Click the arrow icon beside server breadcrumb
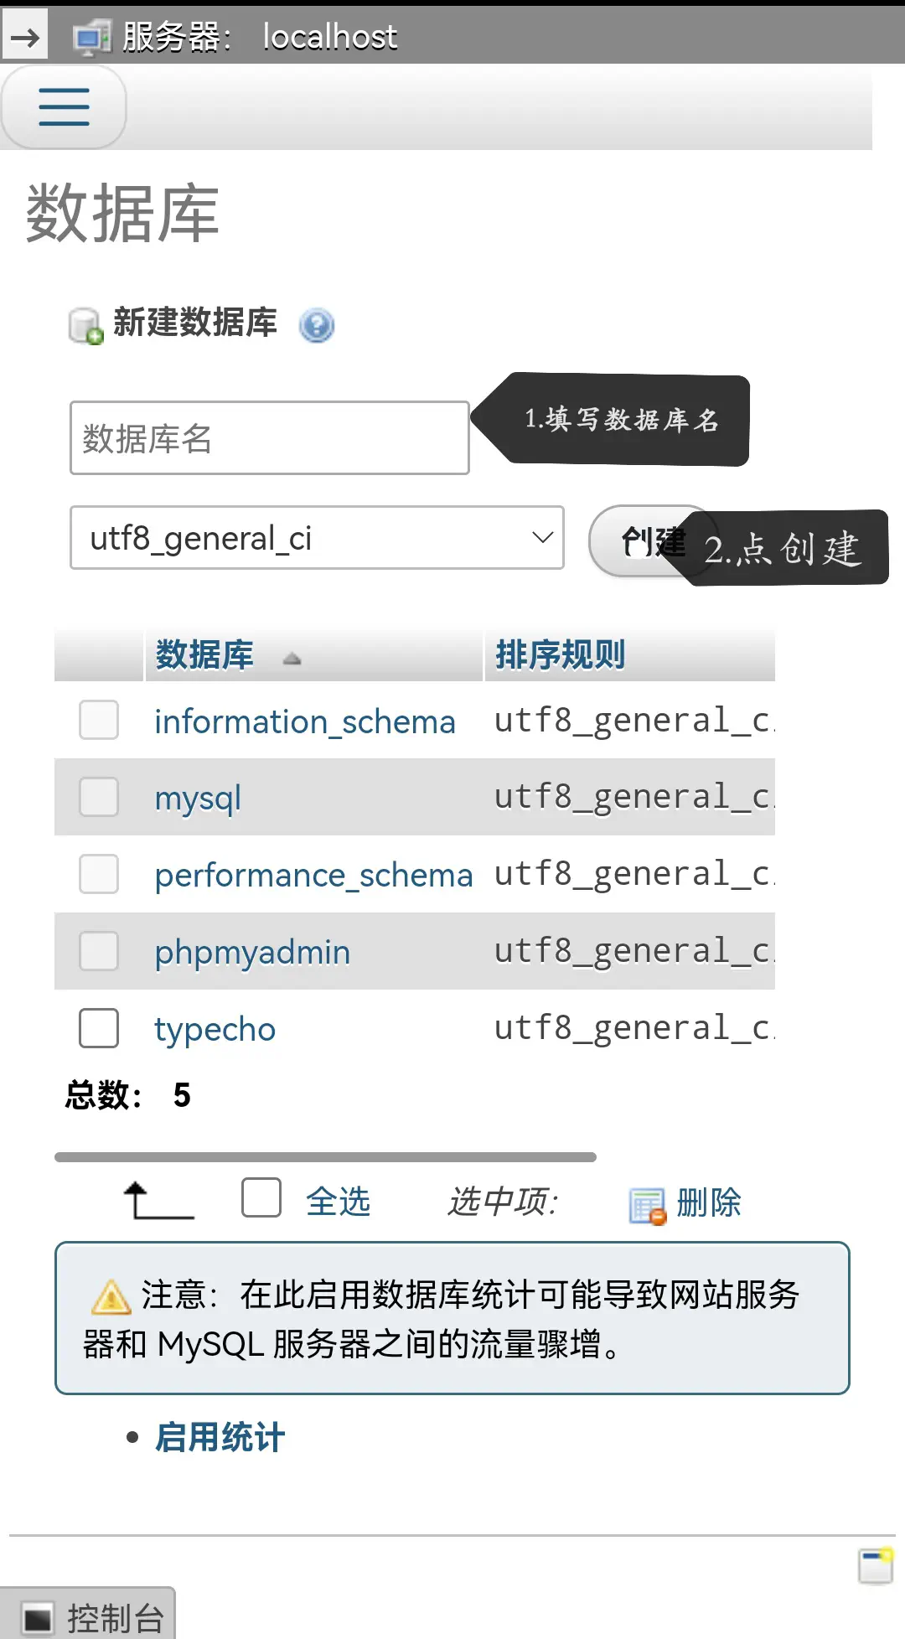The image size is (905, 1639). [x=25, y=37]
